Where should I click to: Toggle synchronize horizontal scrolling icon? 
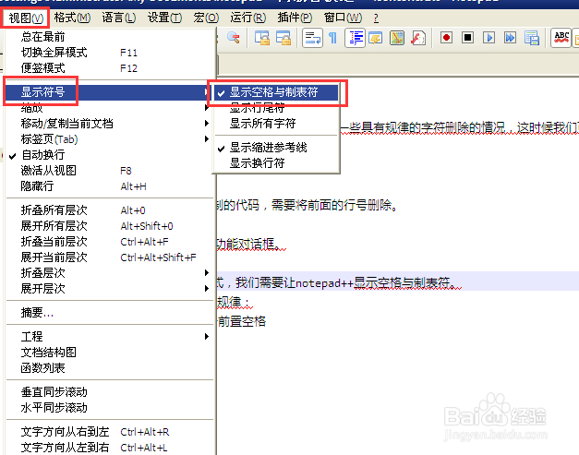[x=283, y=38]
